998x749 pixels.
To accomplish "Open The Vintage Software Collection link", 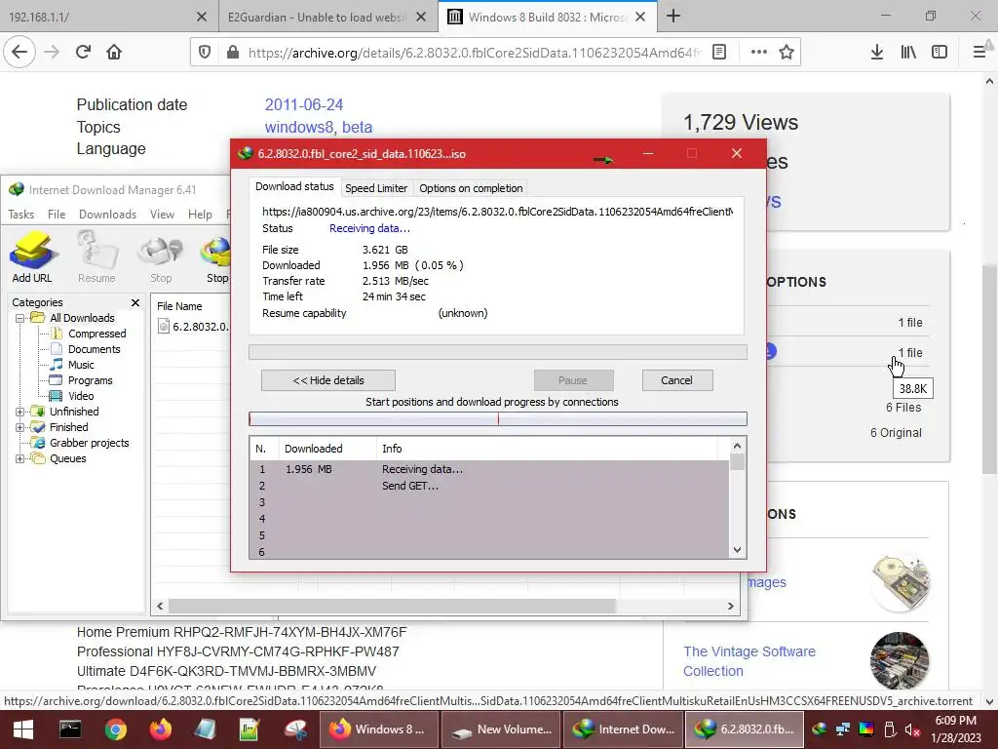I will pyautogui.click(x=749, y=661).
